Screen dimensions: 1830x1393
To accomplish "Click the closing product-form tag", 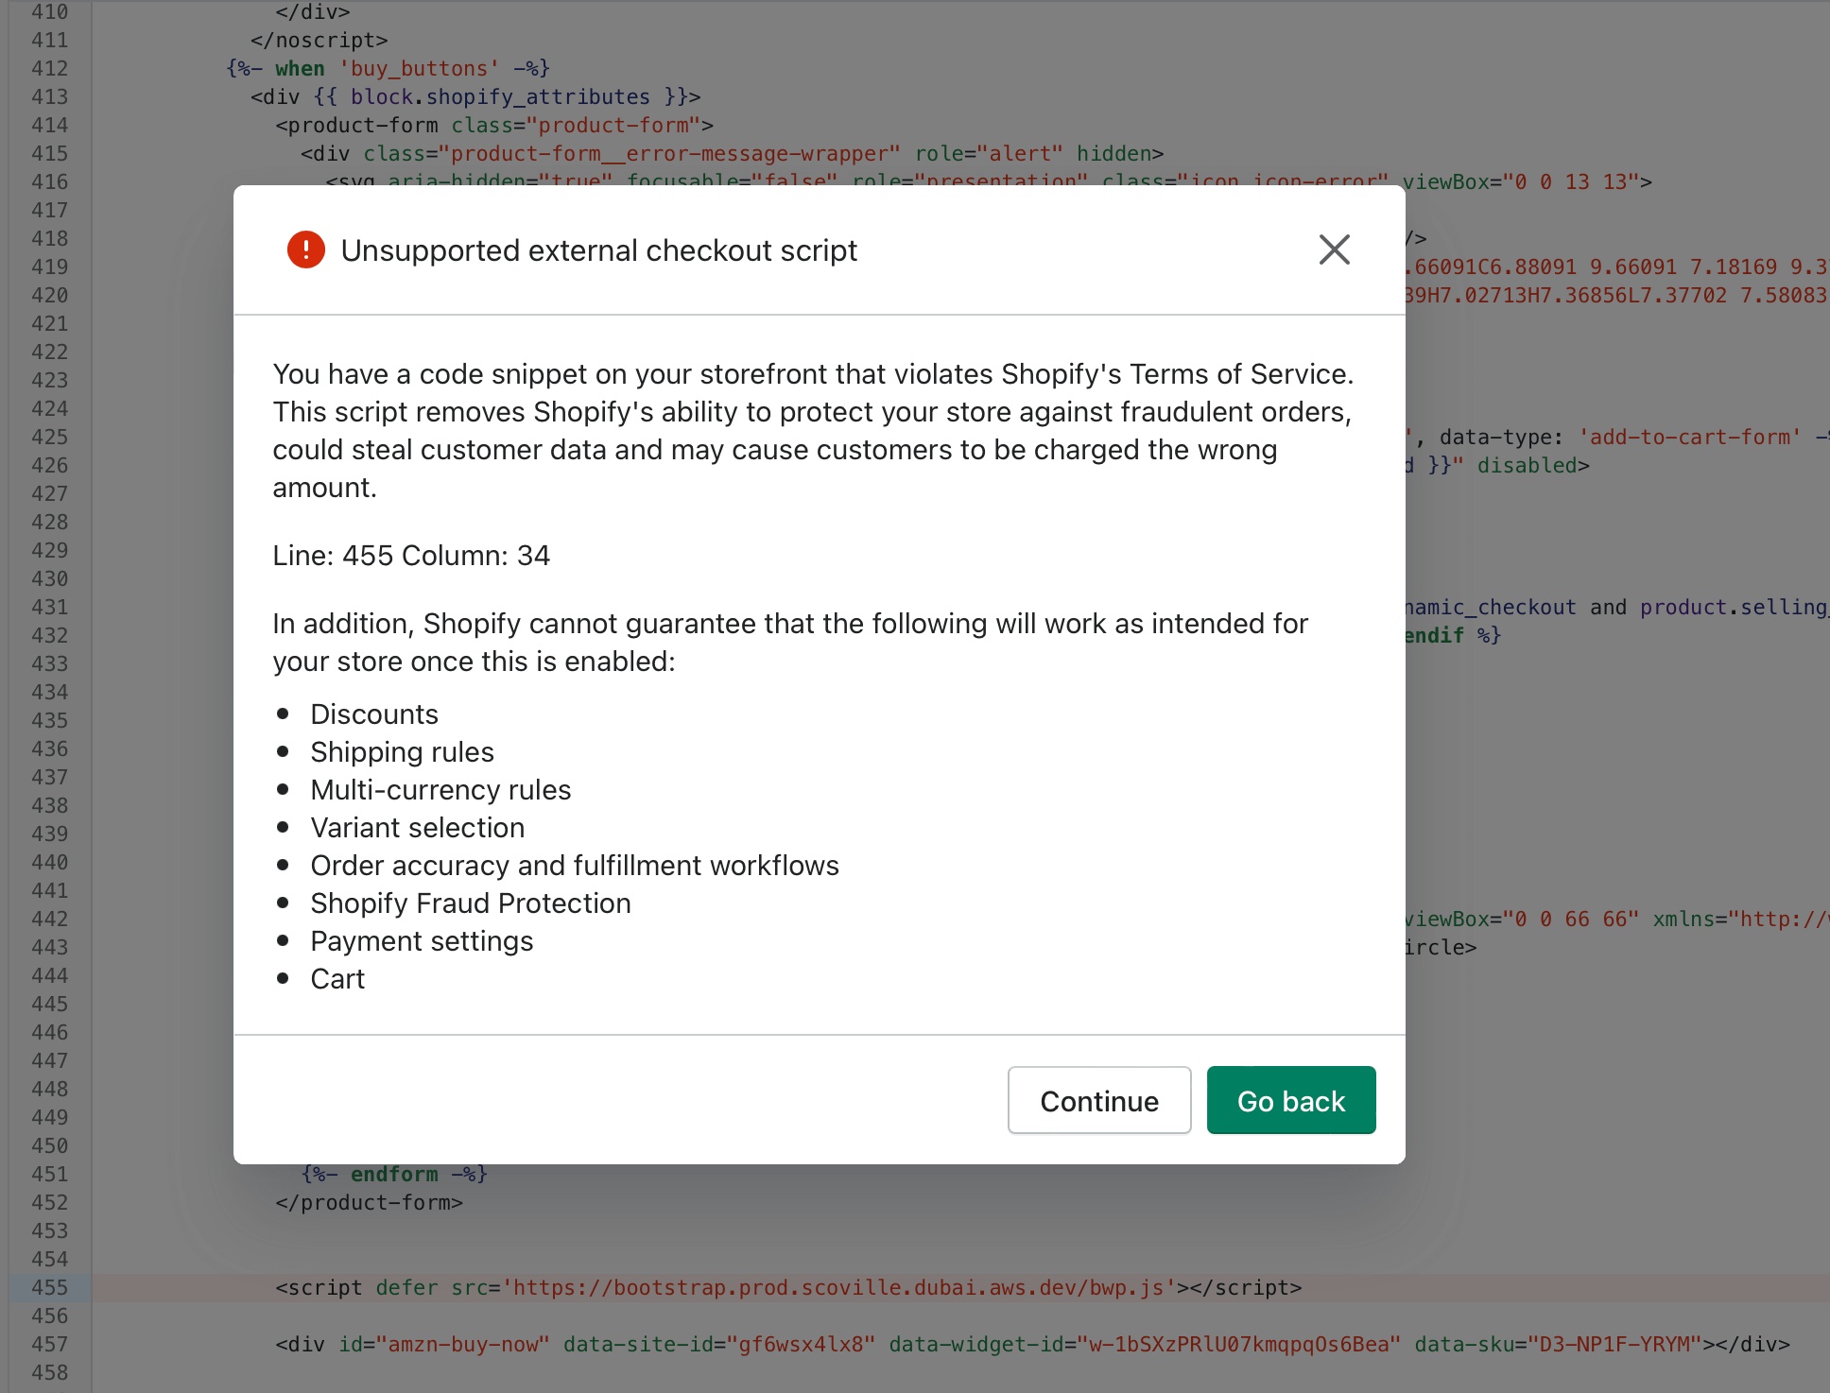I will (369, 1202).
